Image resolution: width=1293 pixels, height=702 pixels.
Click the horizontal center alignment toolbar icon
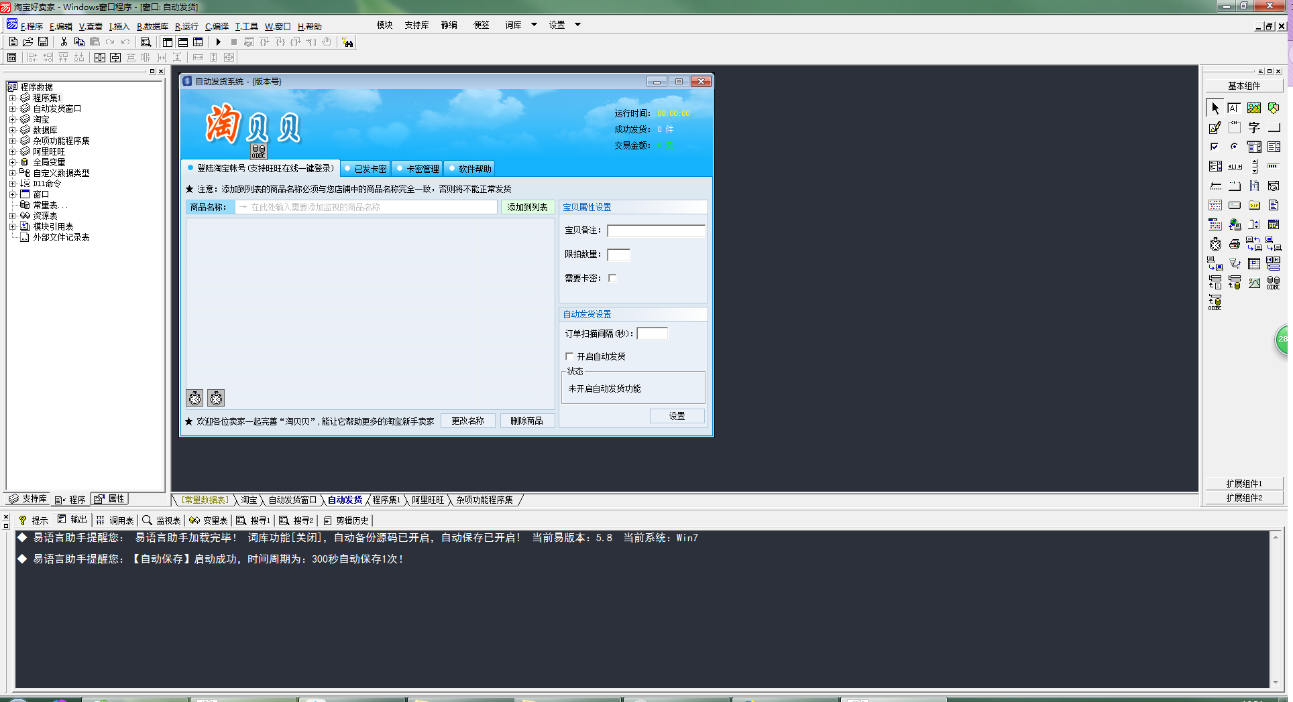tap(100, 58)
